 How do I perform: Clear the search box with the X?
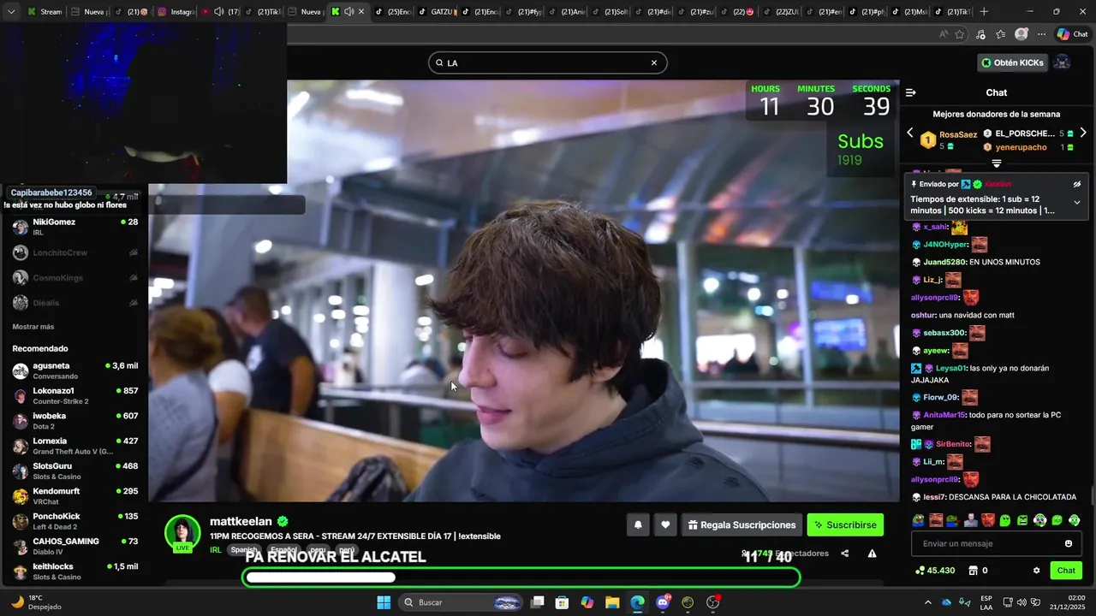coord(654,62)
